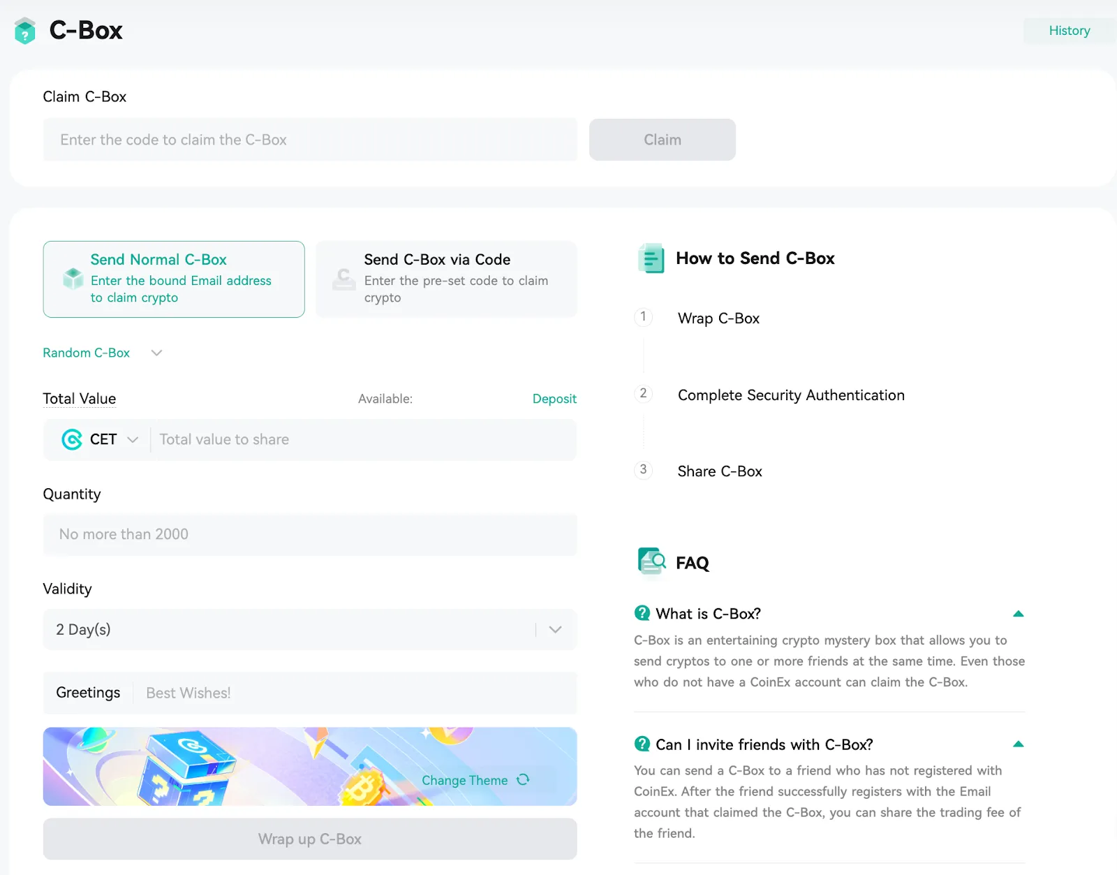
Task: Click the FAQ heading
Action: pyautogui.click(x=693, y=563)
